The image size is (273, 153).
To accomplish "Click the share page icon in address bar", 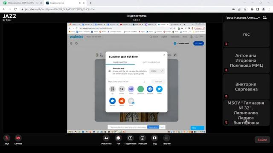I will [239, 9].
